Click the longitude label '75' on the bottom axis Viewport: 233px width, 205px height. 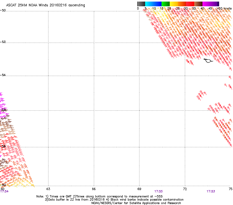tap(230, 189)
